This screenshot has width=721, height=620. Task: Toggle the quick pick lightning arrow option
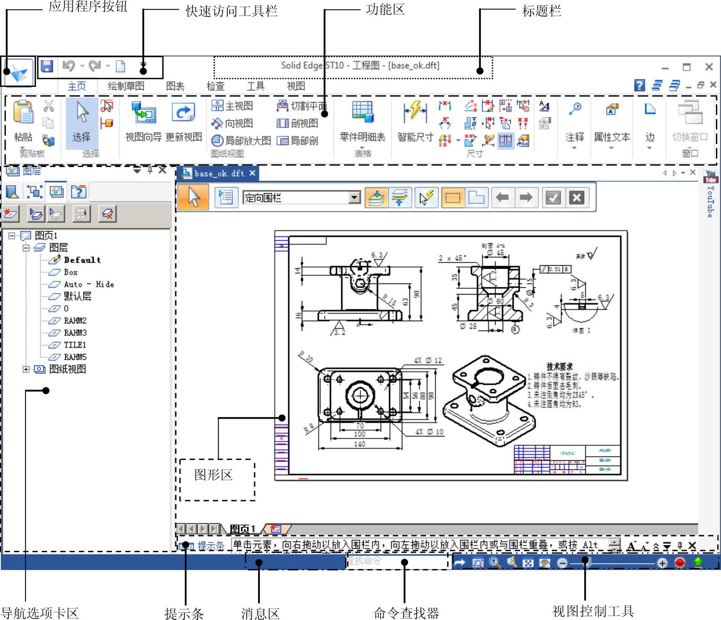pyautogui.click(x=426, y=197)
